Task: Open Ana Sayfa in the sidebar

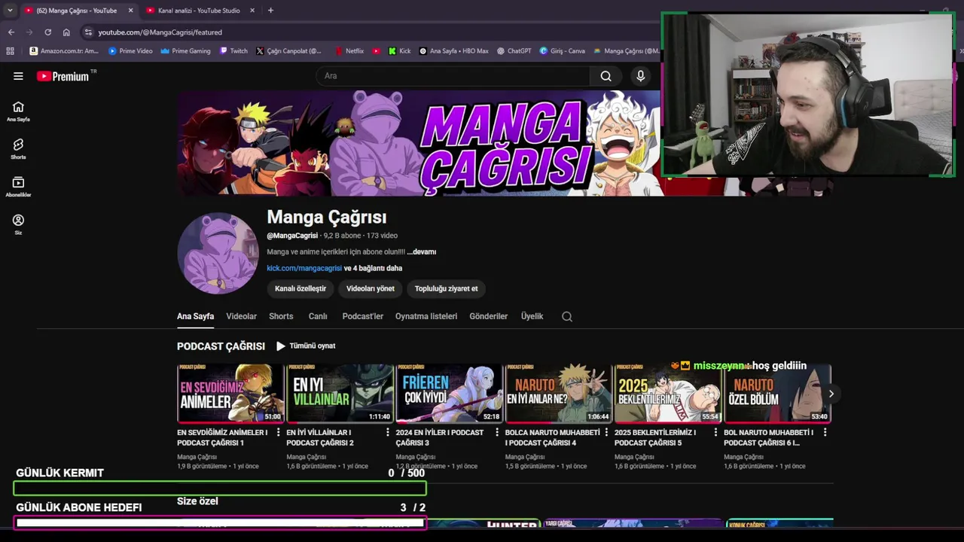Action: [18, 111]
